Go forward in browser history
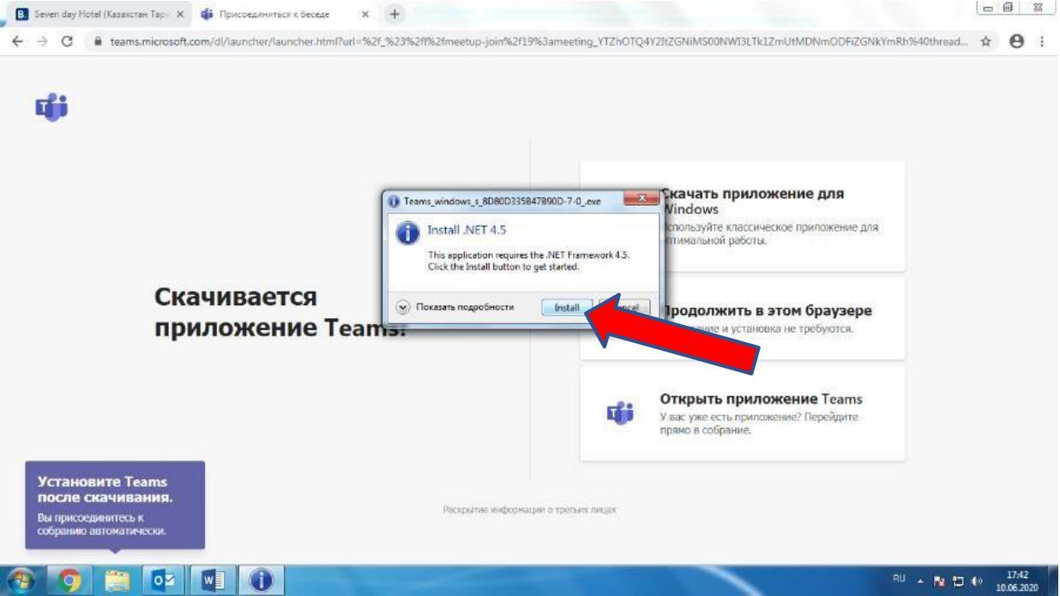 (x=42, y=43)
